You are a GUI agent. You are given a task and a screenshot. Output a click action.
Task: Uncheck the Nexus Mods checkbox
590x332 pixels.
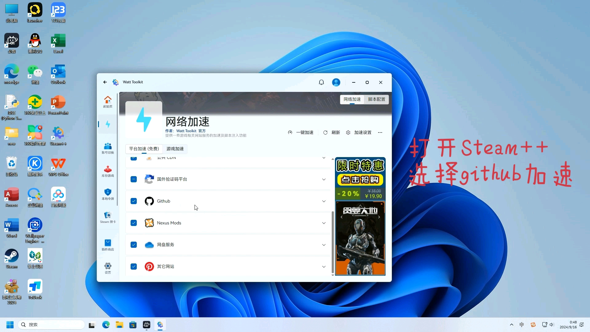click(x=134, y=223)
